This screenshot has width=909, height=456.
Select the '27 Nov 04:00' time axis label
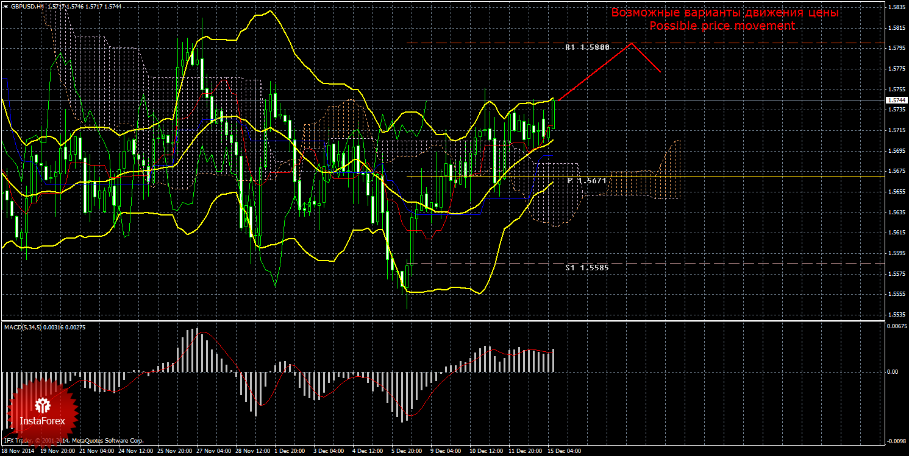pos(215,452)
